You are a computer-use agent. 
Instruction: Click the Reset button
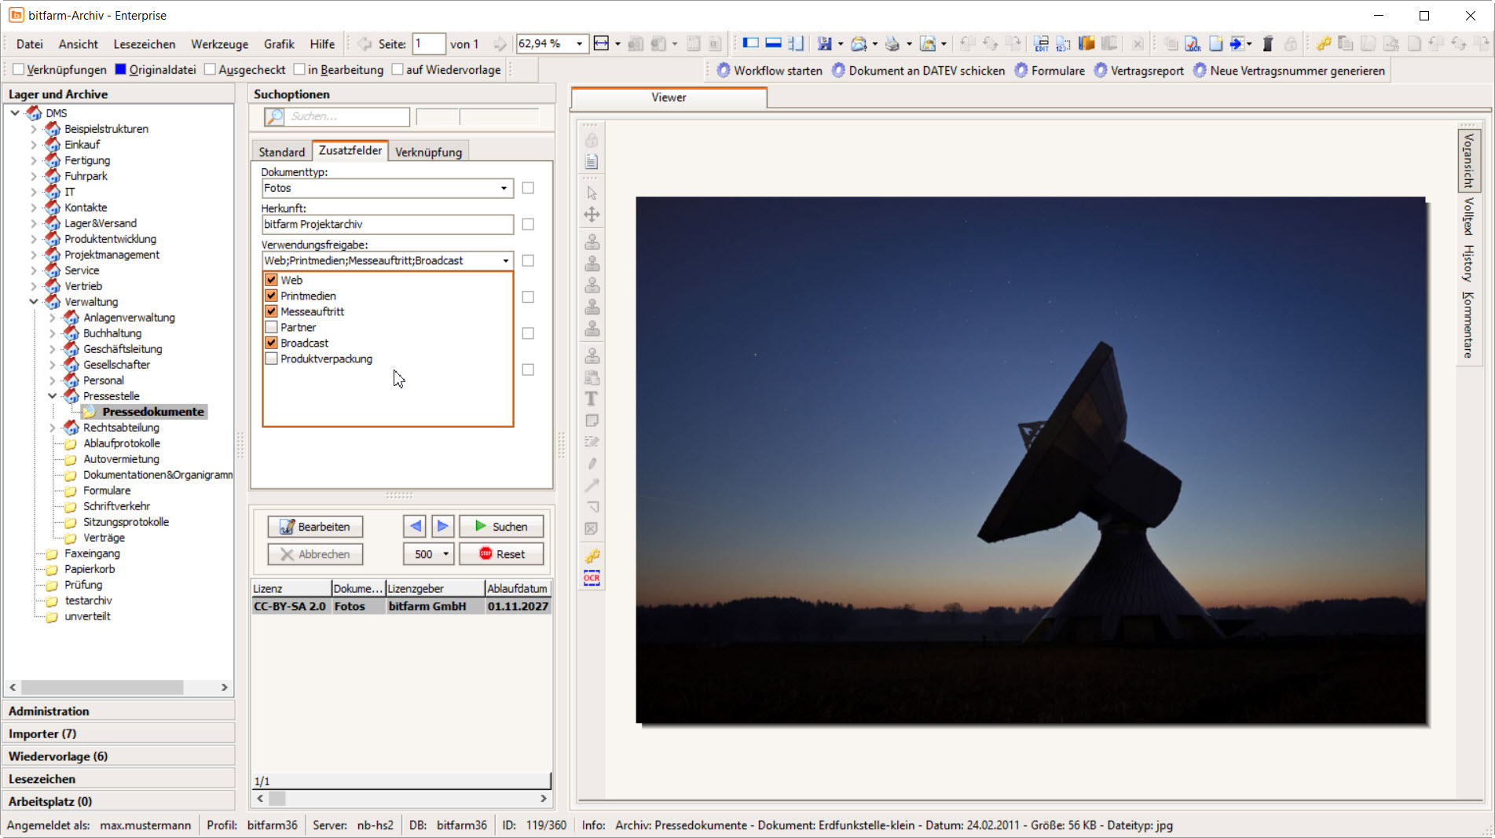(501, 554)
